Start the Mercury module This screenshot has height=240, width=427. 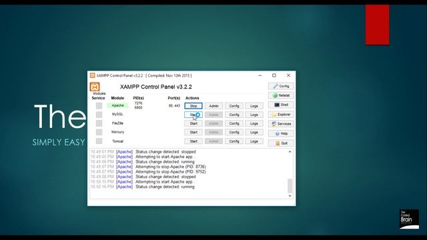[193, 132]
